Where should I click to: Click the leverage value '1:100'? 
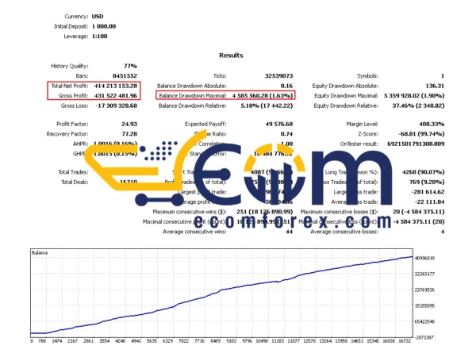[x=100, y=36]
